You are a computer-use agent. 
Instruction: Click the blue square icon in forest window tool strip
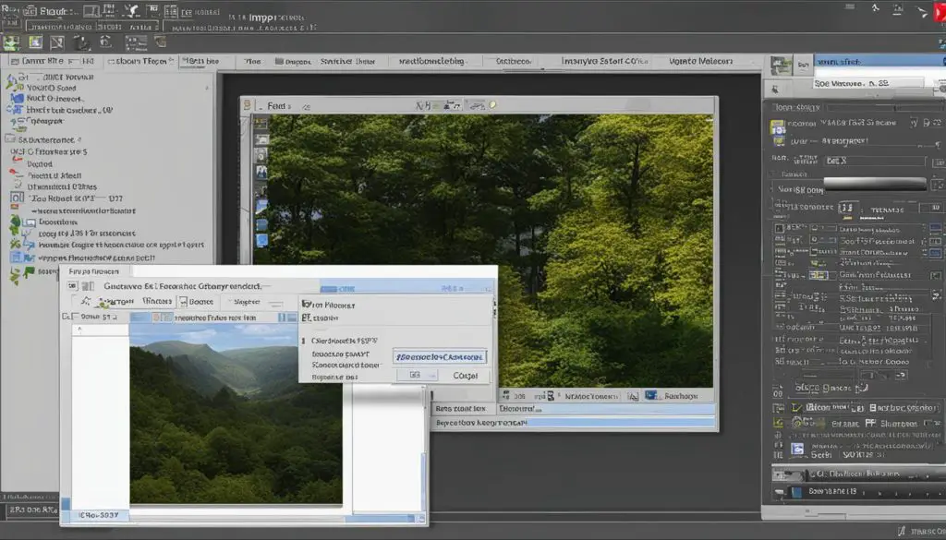(x=261, y=240)
